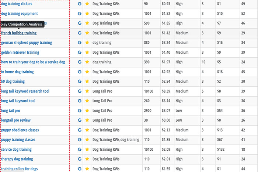Open the french bulldog training keyword link
This screenshot has height=172, width=258.
(19, 33)
